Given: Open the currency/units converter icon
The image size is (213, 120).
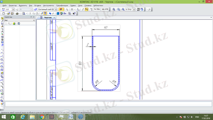Looking at the screenshot, I should coord(69,14).
